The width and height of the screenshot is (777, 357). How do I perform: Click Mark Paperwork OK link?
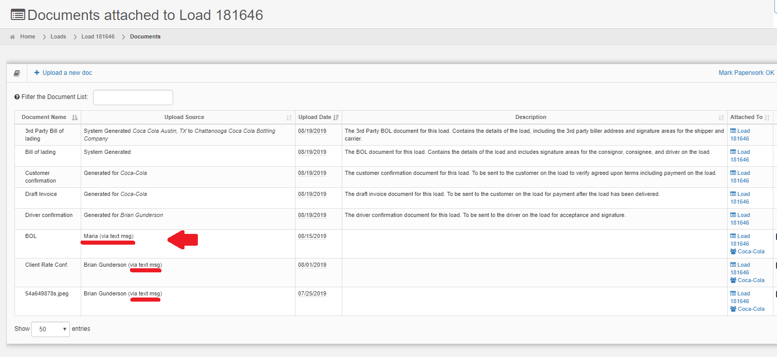(x=746, y=73)
